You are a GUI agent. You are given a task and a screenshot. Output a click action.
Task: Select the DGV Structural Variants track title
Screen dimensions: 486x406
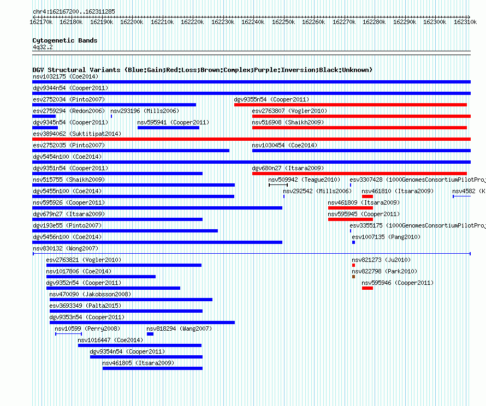point(203,70)
